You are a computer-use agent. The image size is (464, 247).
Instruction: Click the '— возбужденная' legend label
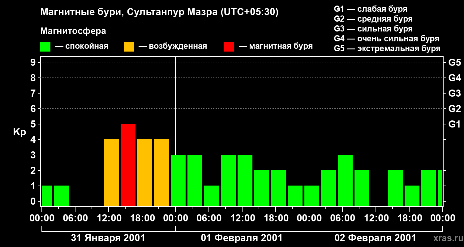point(173,47)
